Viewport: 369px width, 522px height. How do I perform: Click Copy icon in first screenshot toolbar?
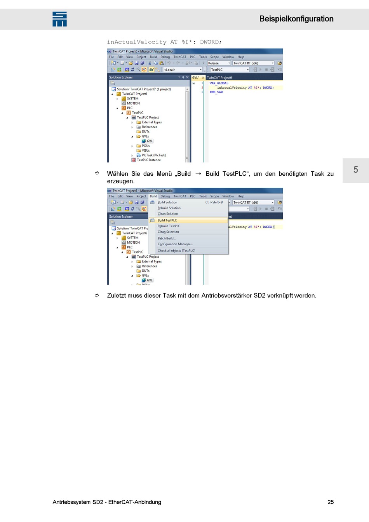155,63
